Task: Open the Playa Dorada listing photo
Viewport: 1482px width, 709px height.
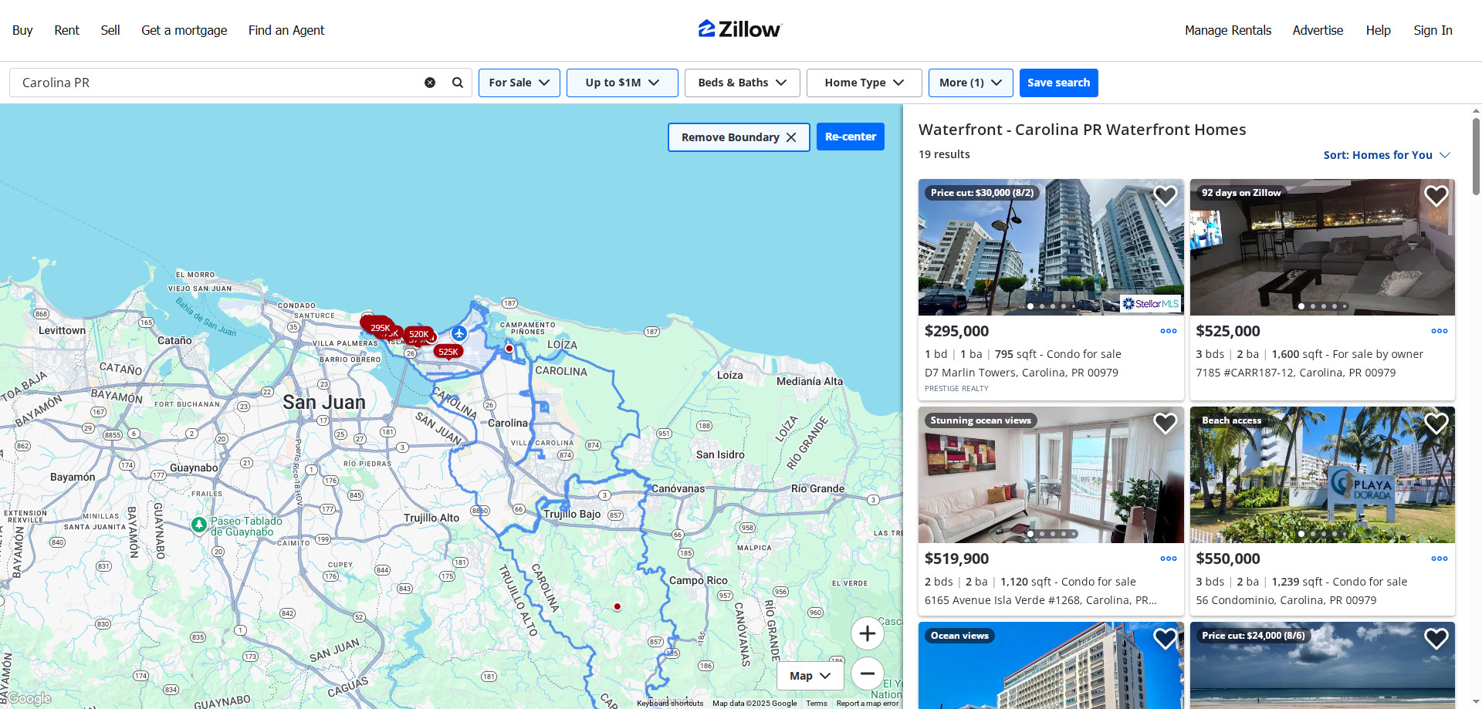Action: click(x=1322, y=475)
